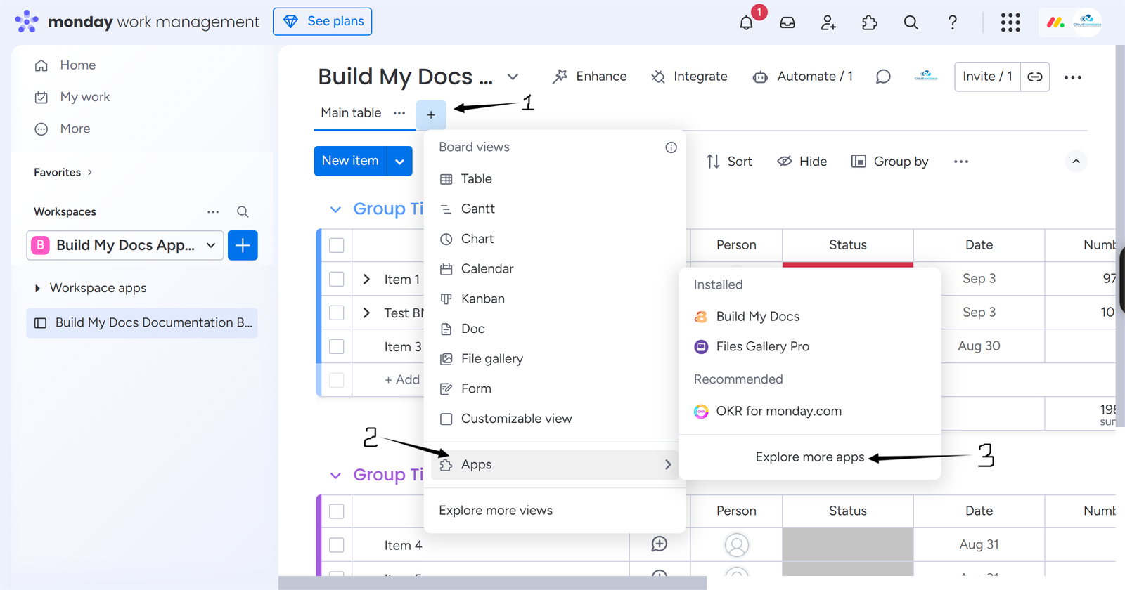
Task: Open board options three-dot menu
Action: 1073,77
